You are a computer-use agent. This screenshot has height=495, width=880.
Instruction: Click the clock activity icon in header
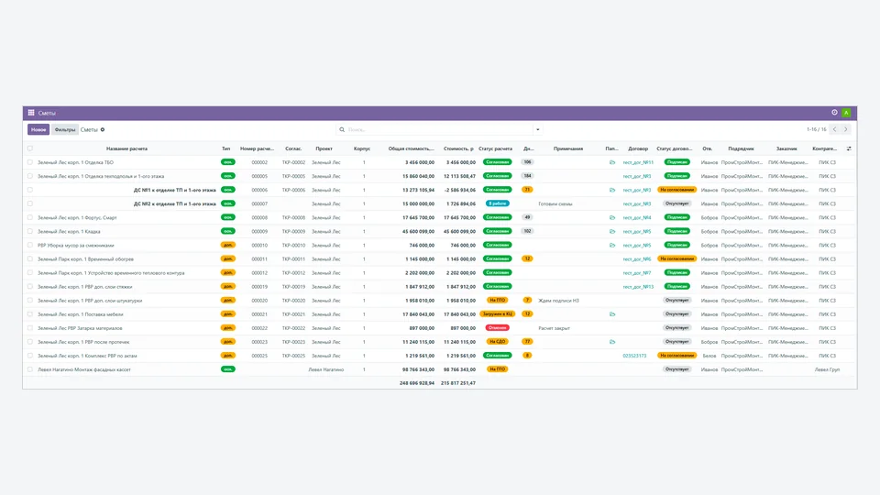[834, 113]
